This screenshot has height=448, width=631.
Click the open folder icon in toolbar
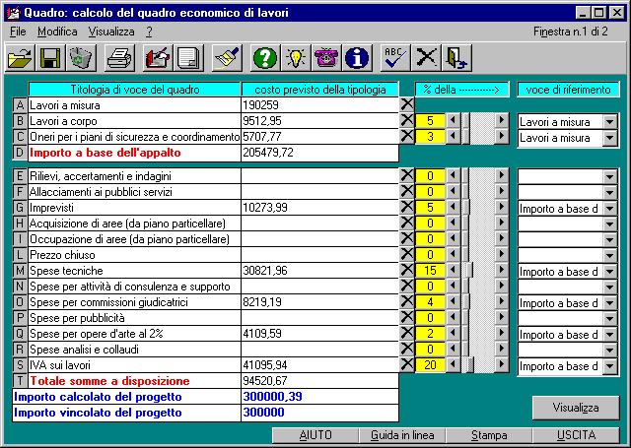click(21, 58)
